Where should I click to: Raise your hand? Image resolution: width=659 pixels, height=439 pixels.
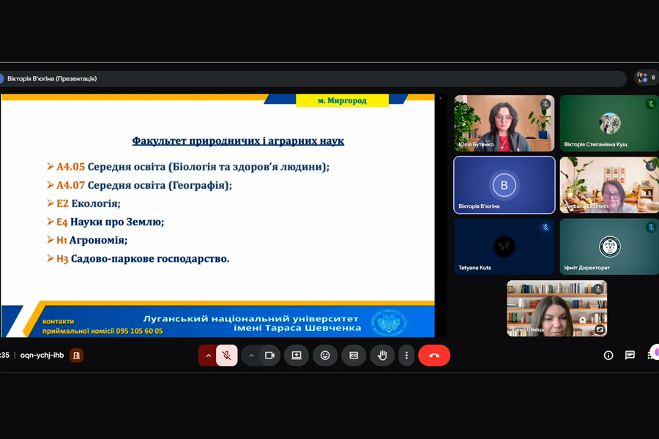[x=382, y=356]
